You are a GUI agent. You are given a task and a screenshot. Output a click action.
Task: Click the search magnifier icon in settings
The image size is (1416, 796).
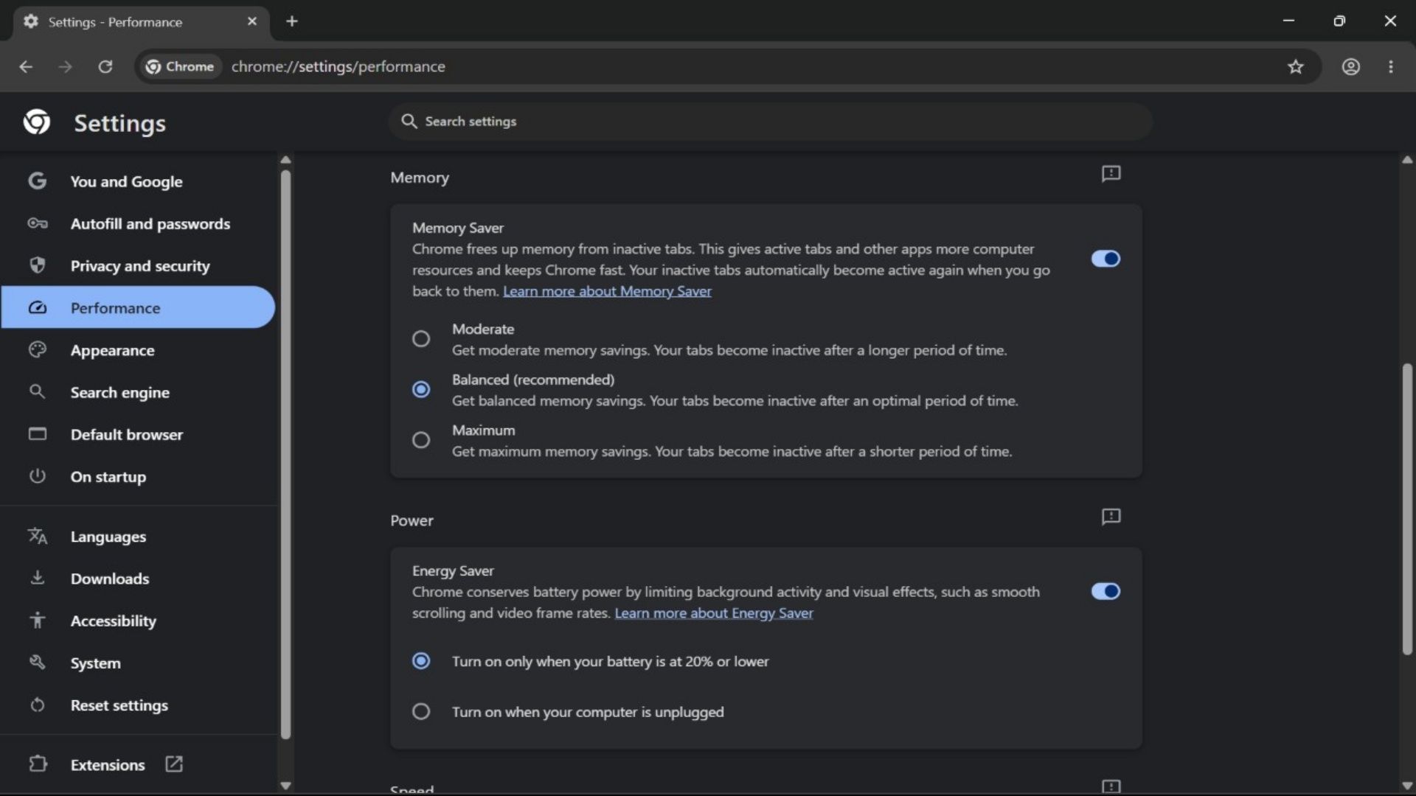pos(409,121)
